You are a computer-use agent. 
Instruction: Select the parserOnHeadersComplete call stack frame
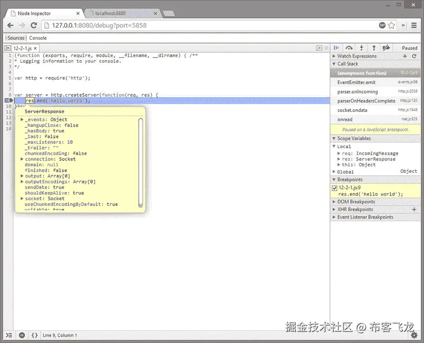coord(375,101)
